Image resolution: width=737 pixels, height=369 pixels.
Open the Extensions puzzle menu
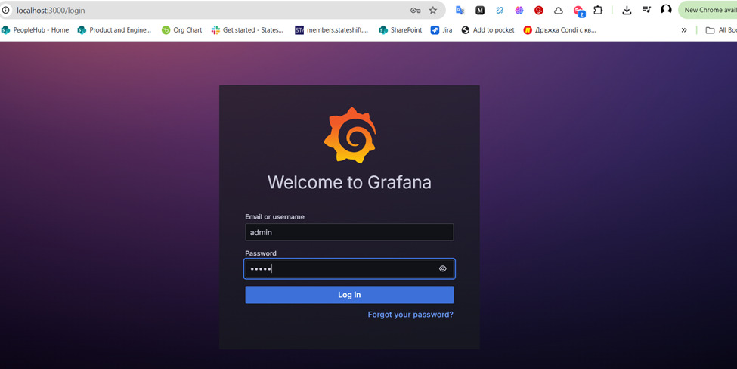click(x=598, y=10)
